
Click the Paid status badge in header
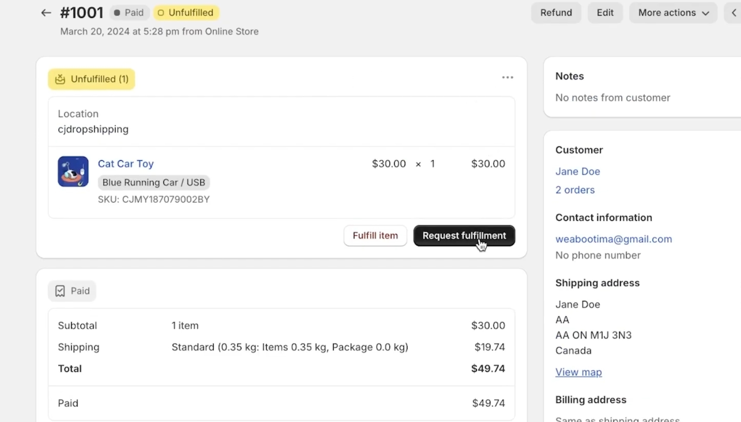[129, 13]
